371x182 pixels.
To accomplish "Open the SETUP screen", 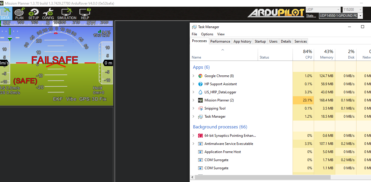I will pos(33,14).
